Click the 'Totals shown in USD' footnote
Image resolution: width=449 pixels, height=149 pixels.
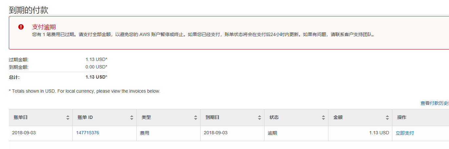tap(85, 91)
